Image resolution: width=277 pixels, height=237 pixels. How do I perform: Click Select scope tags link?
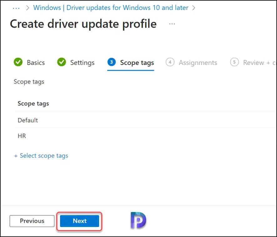click(x=44, y=156)
